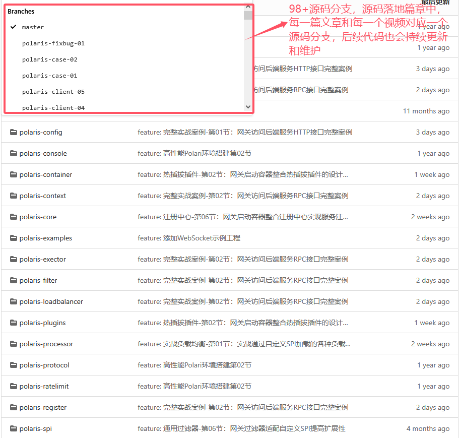
Task: Open the WebSocket example commit message
Action: (189, 238)
